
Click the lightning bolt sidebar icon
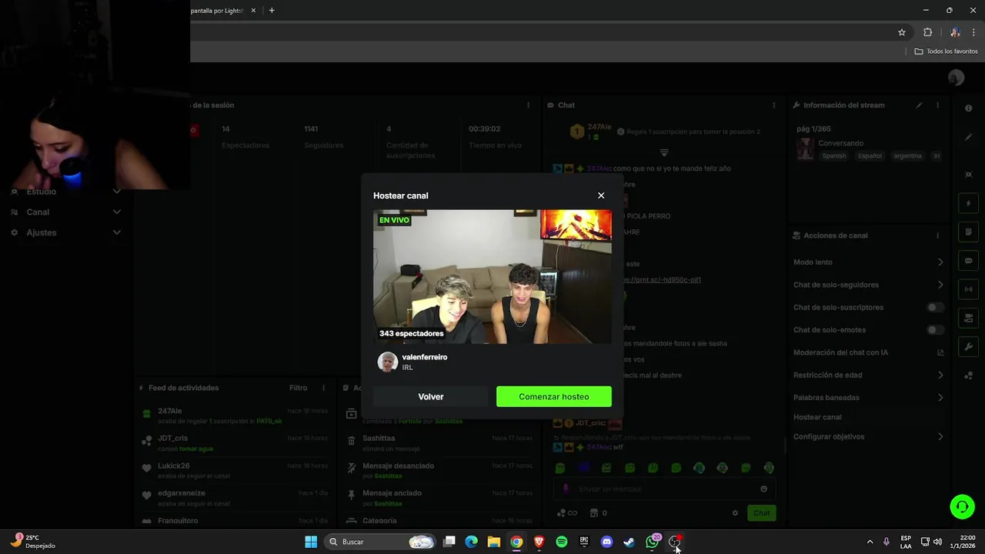(x=968, y=204)
